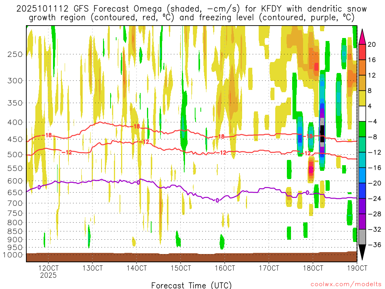This screenshot has width=385, height=289.
Task: Click the Forecast Time (UTC) axis title
Action: click(x=191, y=285)
